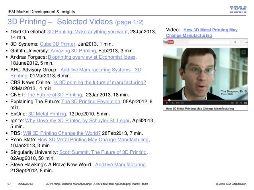Open 'Additive Manufacturing Systems - 3D' link
This screenshot has width=254, height=190.
101,70
